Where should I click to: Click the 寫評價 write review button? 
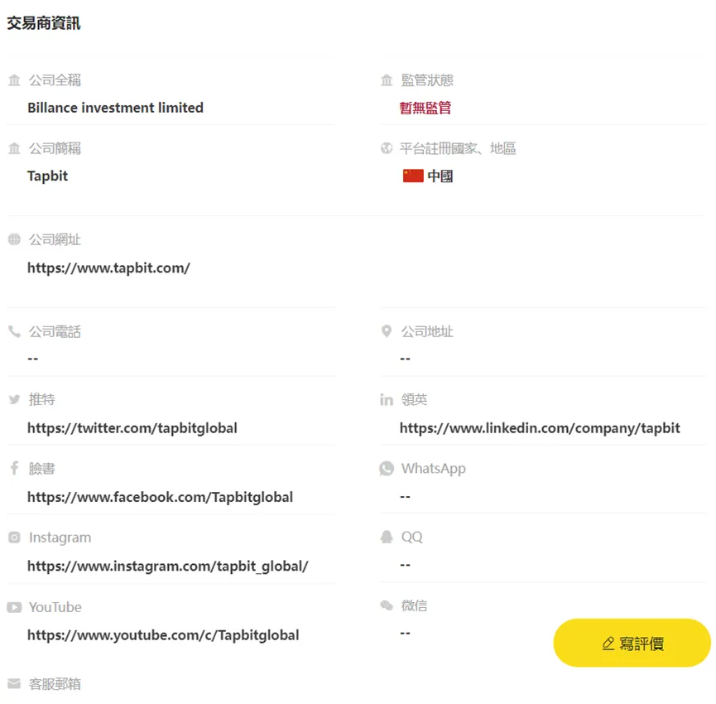[632, 644]
